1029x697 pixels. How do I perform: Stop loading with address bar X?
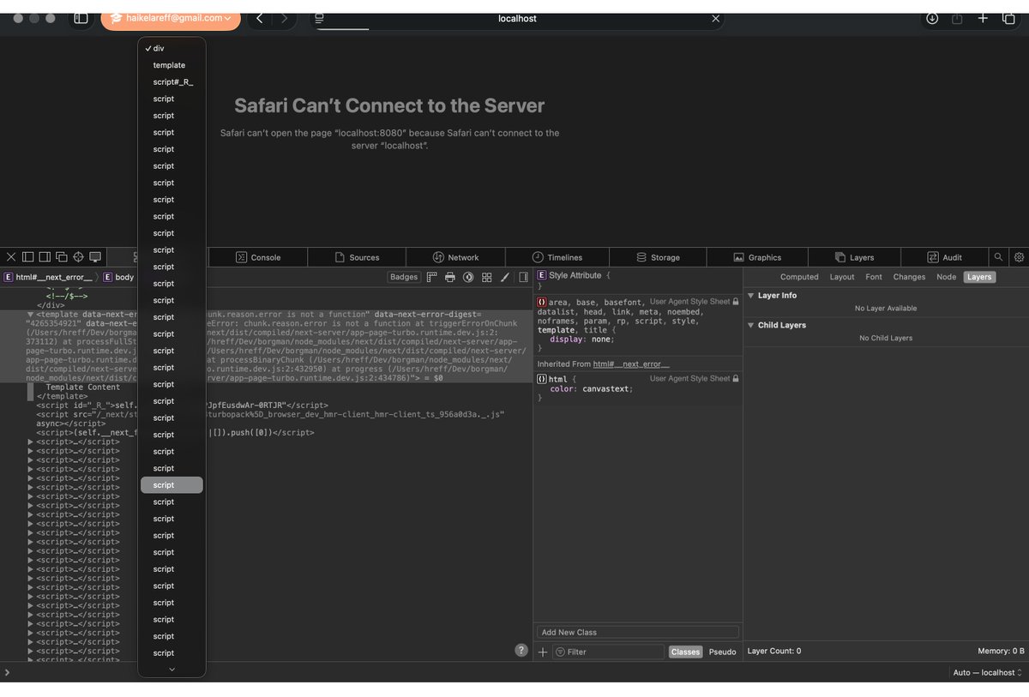716,18
